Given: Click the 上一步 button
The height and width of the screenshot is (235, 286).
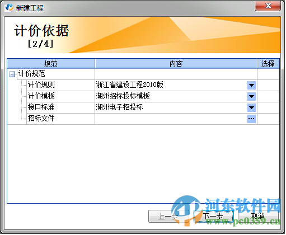Looking at the screenshot, I should (170, 217).
